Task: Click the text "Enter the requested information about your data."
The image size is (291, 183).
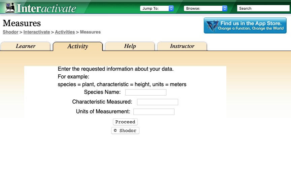Action: coord(116,69)
